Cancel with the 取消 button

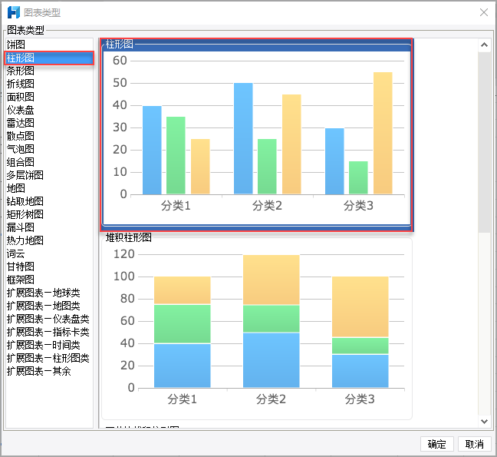click(x=475, y=444)
